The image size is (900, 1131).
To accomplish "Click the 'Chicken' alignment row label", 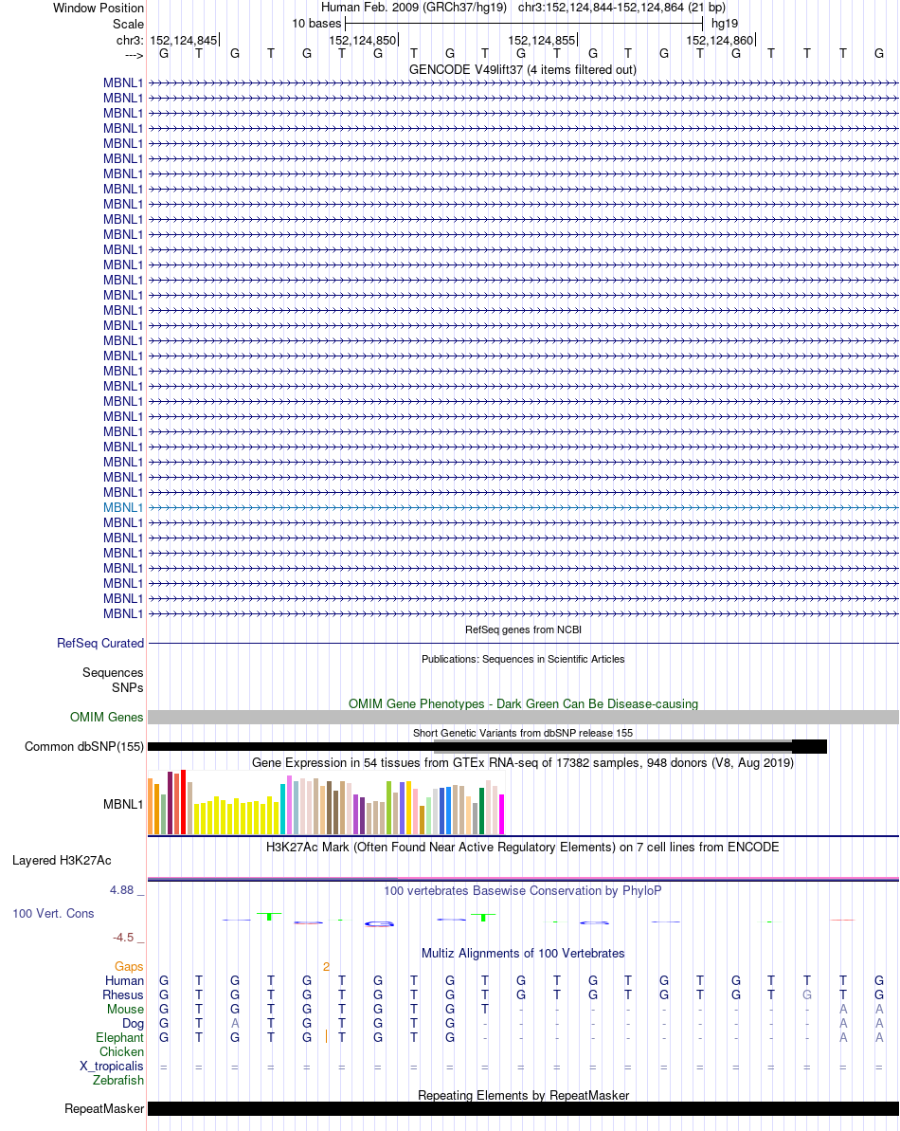I will tap(122, 1052).
